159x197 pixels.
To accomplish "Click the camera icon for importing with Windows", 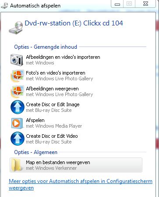I will (17, 60).
